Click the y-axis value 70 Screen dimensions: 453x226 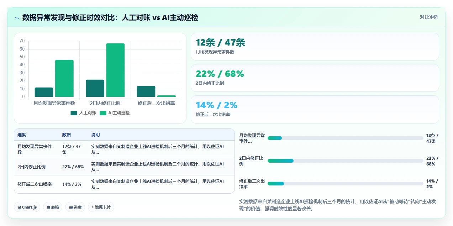(22, 41)
